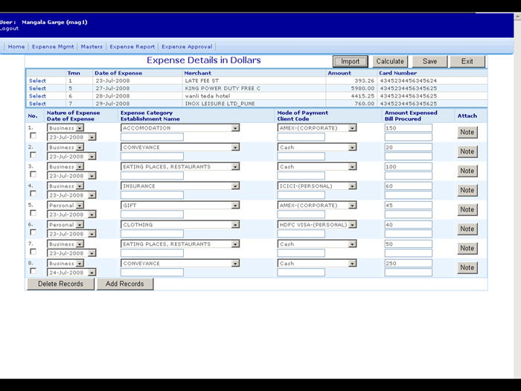
Task: Click the amount field showing 45
Action: (409, 205)
